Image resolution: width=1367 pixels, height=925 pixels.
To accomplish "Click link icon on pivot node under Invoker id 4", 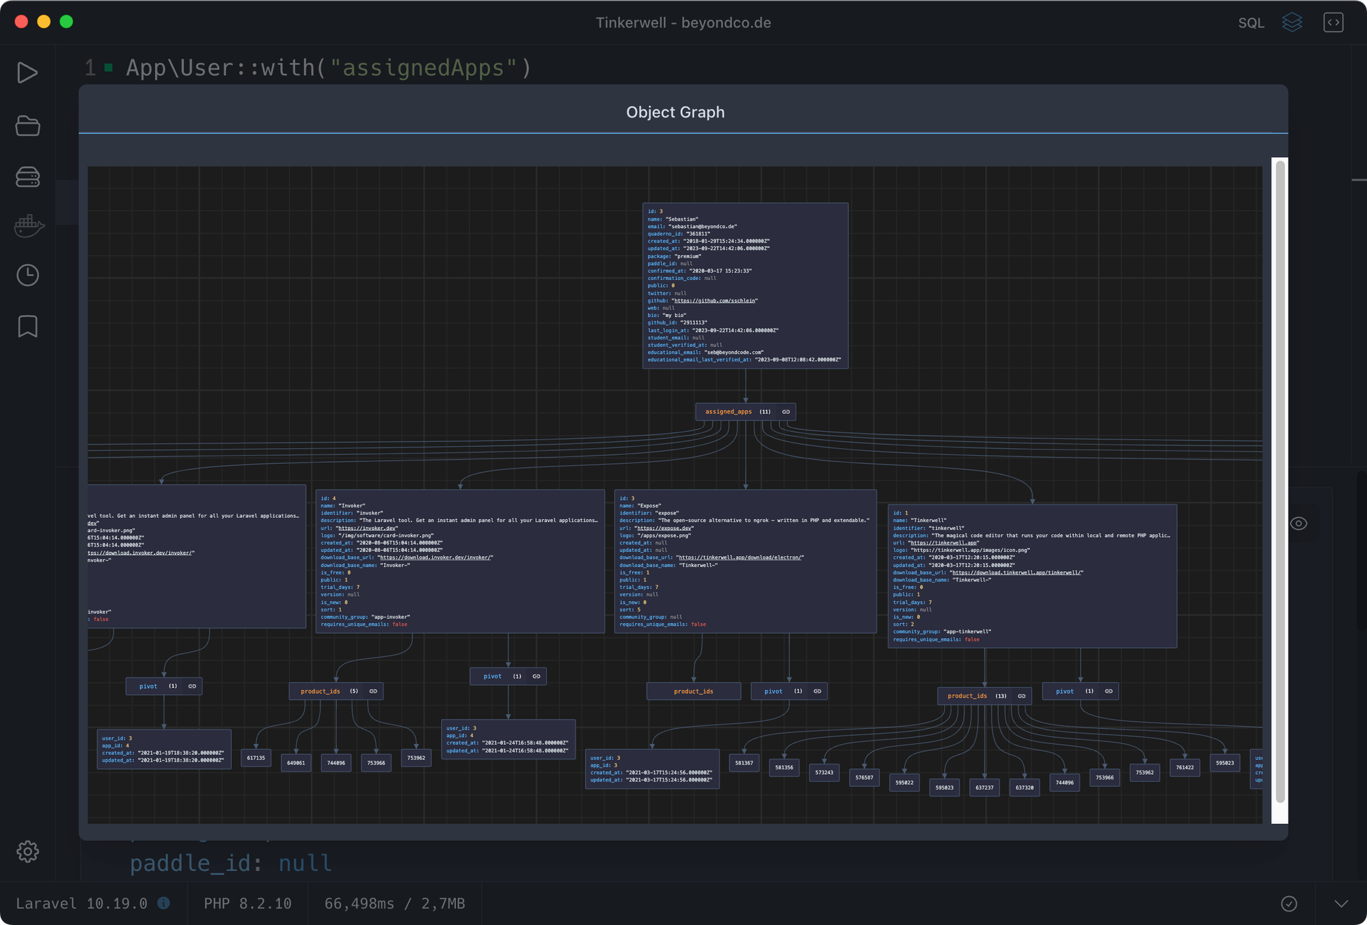I will (537, 676).
